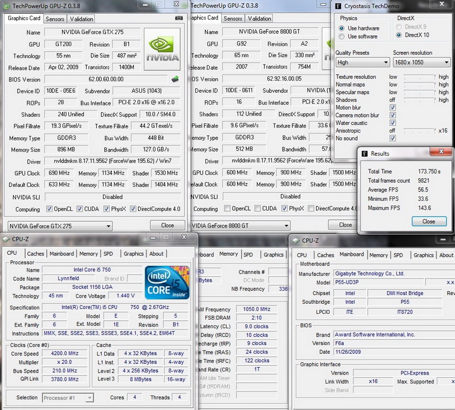
Task: Open Sensors tab in 8800 GT GPU-Z
Action: click(x=233, y=18)
